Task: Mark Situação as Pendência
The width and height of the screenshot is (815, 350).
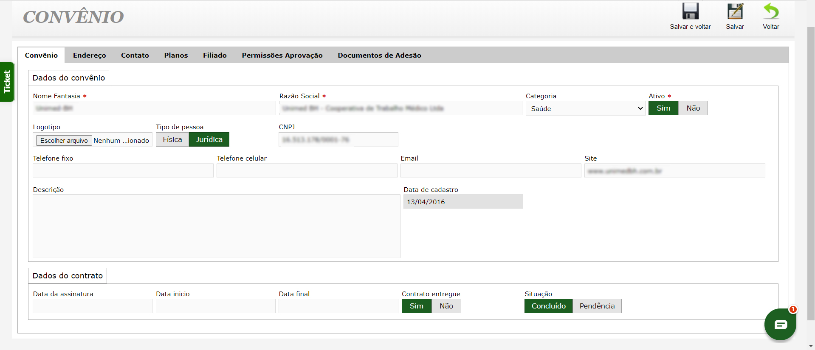Action: click(597, 306)
